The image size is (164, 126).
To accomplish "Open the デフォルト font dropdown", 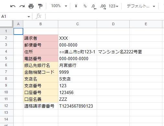I will 141,6.
